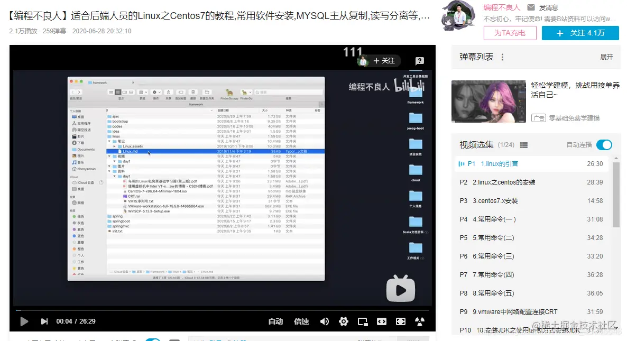Click the radiation-shaped icon in player bar
Screen dimensions: 627x341
point(419,321)
